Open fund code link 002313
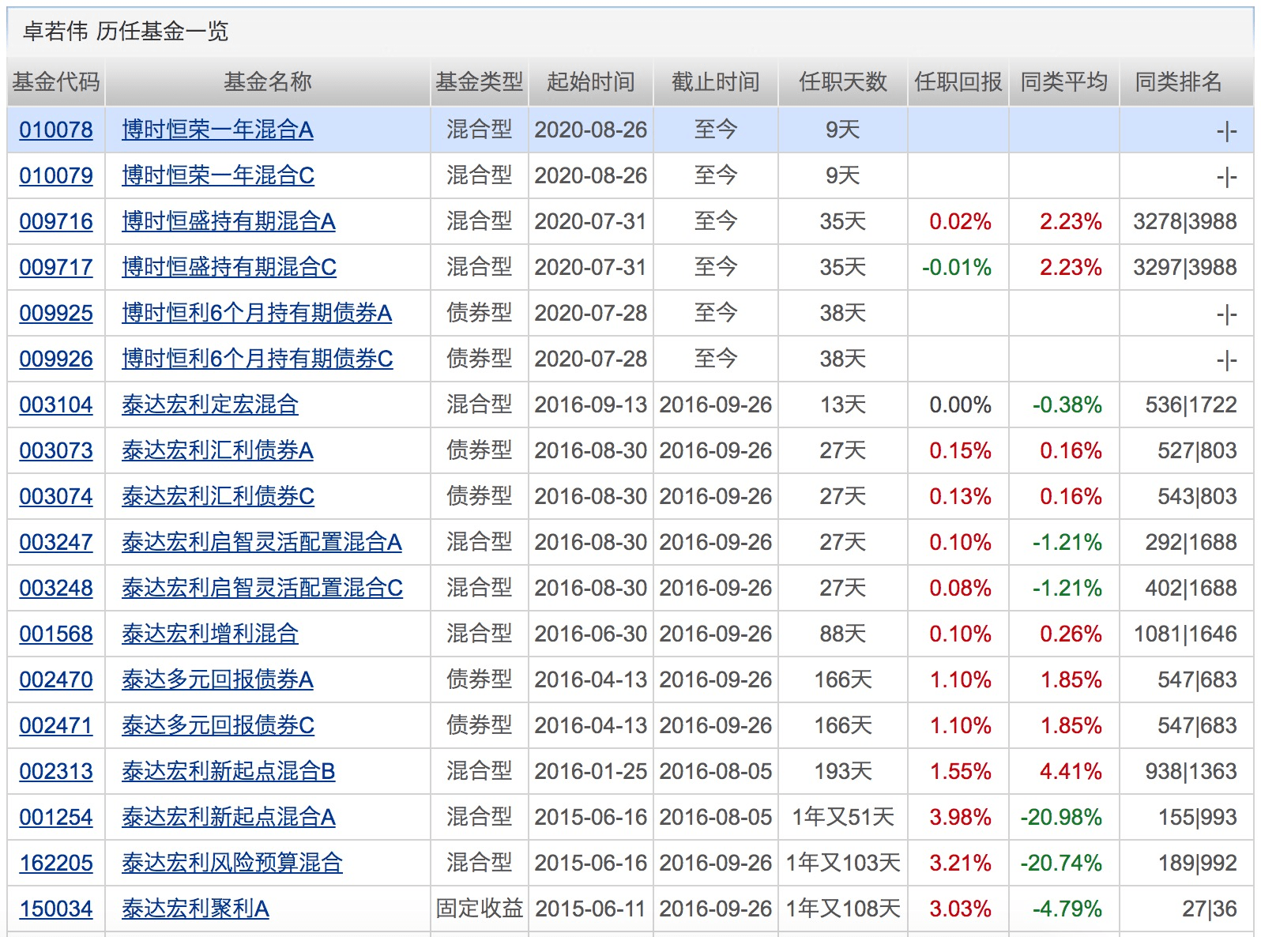Screen dimensions: 1261x937 56,771
